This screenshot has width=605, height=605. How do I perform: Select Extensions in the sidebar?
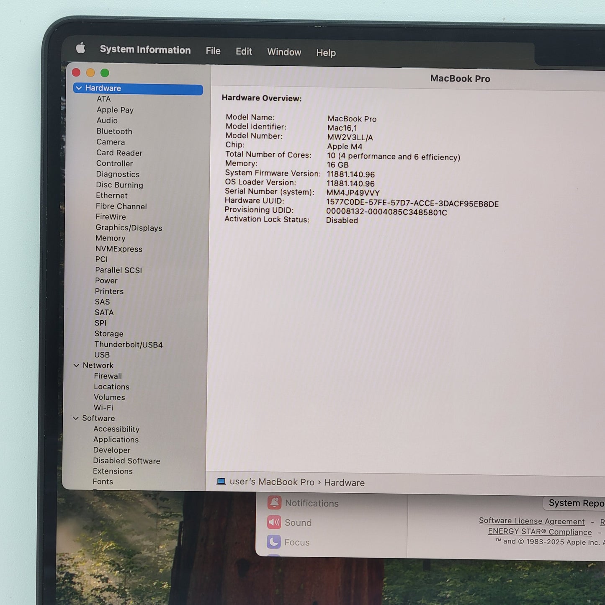[113, 471]
